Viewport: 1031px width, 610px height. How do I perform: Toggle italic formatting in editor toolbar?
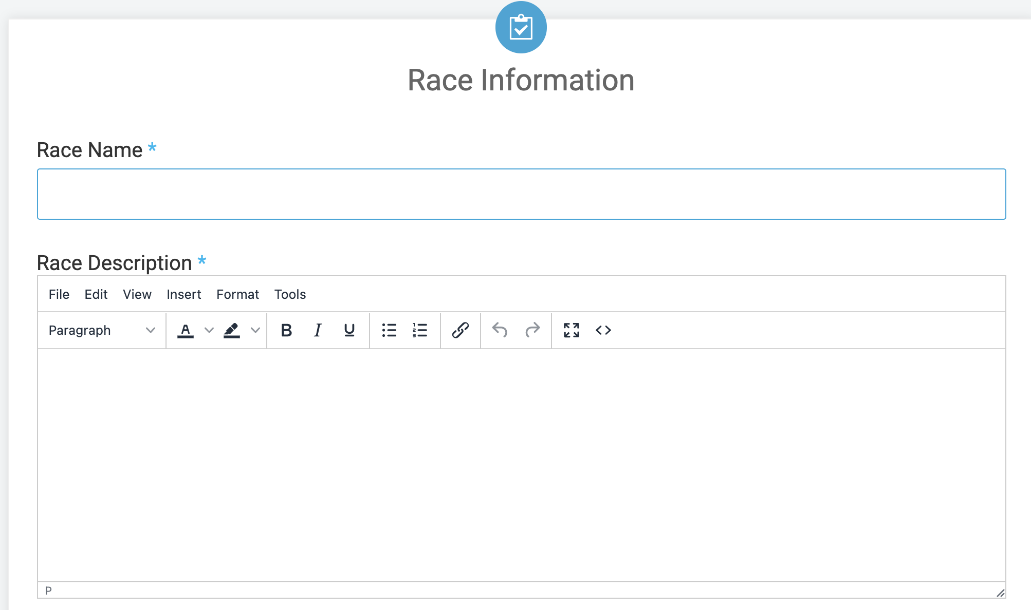318,330
